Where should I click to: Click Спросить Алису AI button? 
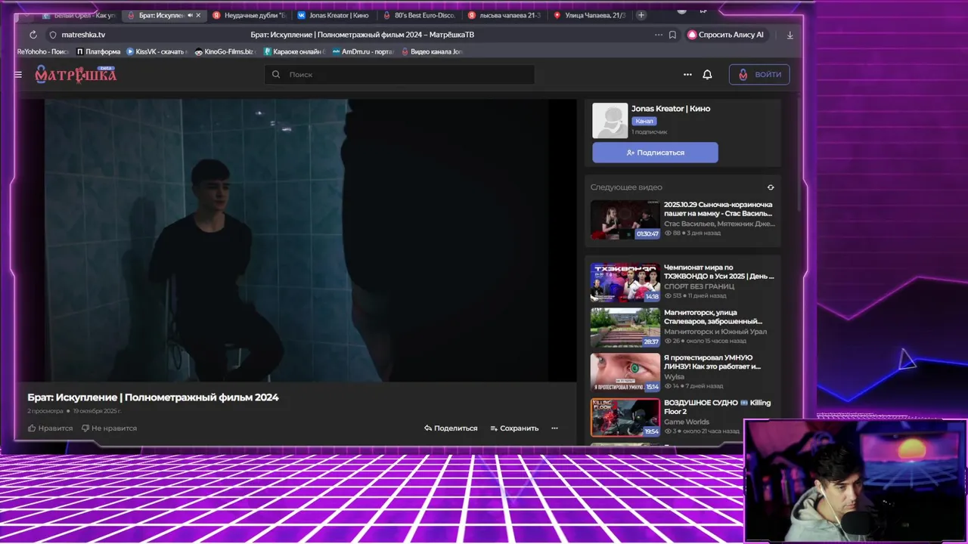tap(726, 35)
